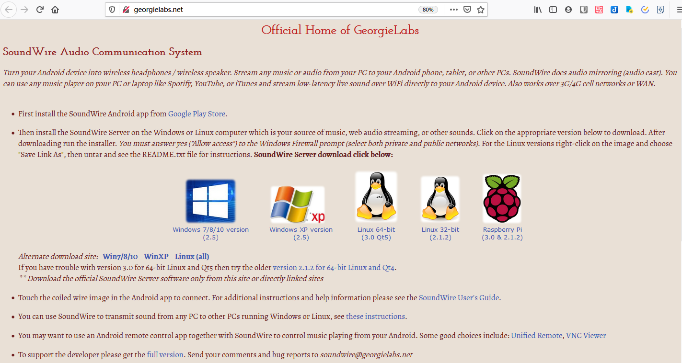Download the Windows XP version via logo
682x363 pixels.
[x=298, y=204]
